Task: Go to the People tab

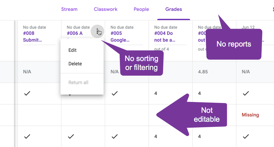Action: coord(141,9)
